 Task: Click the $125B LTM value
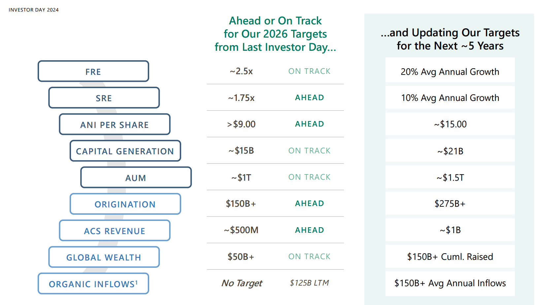tap(309, 283)
